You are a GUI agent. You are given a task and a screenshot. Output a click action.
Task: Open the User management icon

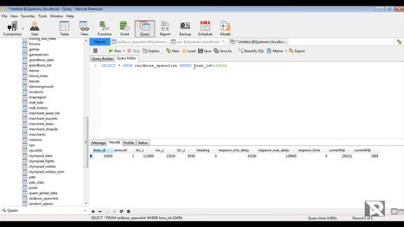pyautogui.click(x=35, y=28)
